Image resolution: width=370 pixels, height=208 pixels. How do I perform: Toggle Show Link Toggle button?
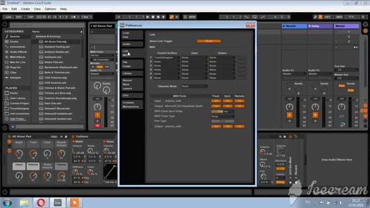[x=209, y=41]
